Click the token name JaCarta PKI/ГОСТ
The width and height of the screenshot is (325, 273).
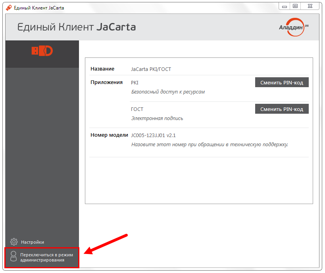tap(151, 69)
